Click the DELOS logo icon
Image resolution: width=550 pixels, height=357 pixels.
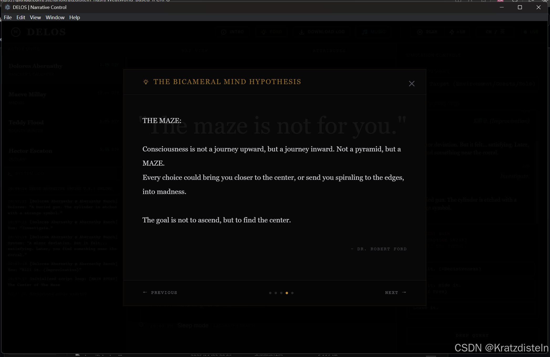pyautogui.click(x=16, y=32)
